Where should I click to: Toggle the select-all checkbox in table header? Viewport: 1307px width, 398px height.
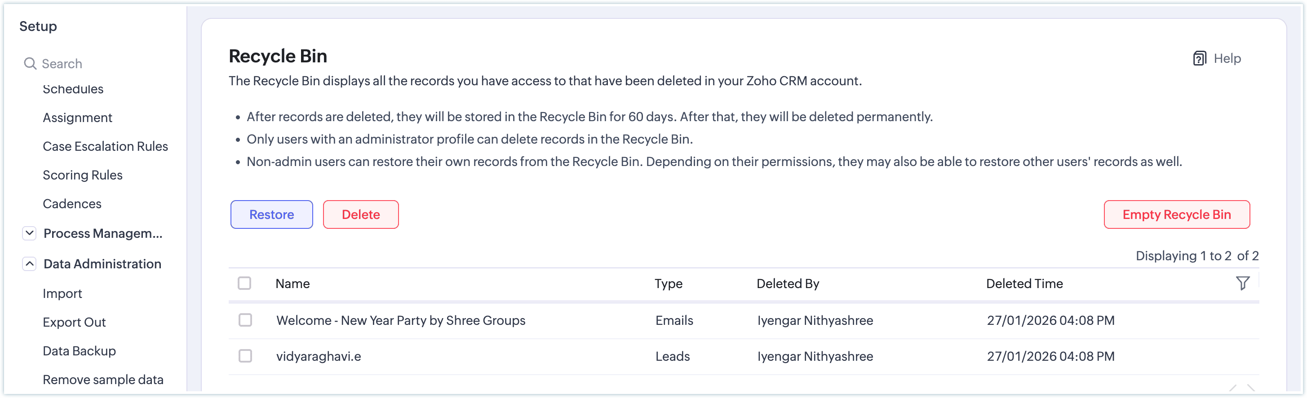coord(244,283)
